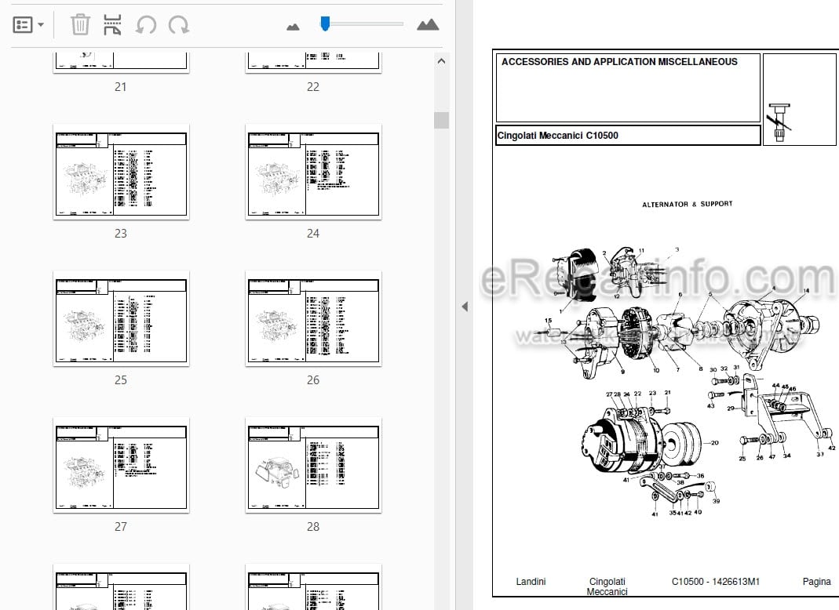Reduce thumbnail size with small mountains icon

pyautogui.click(x=294, y=26)
